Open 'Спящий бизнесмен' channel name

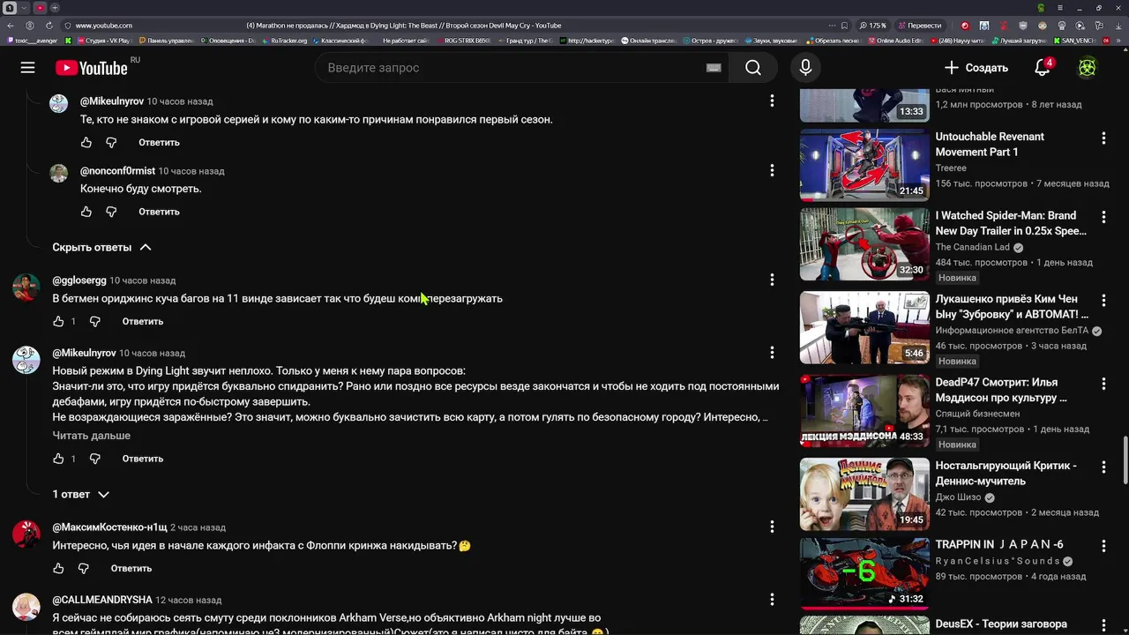pyautogui.click(x=977, y=414)
